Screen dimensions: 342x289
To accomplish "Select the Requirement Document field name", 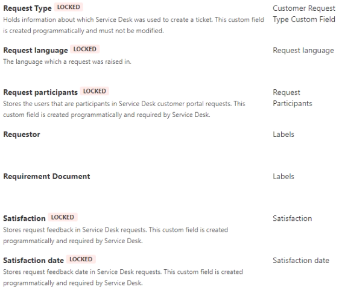I will [46, 176].
